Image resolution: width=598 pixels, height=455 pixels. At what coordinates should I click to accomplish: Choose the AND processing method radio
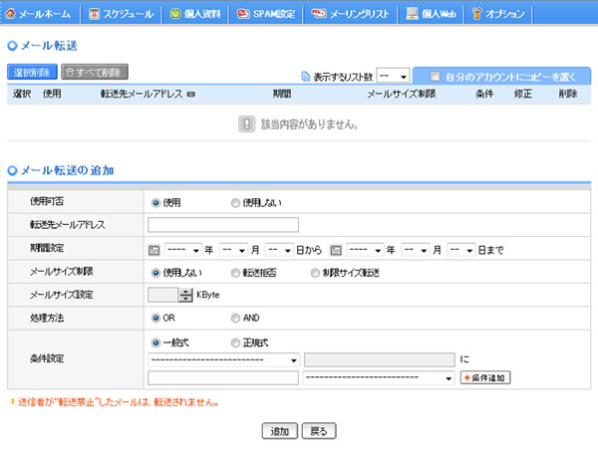(235, 318)
